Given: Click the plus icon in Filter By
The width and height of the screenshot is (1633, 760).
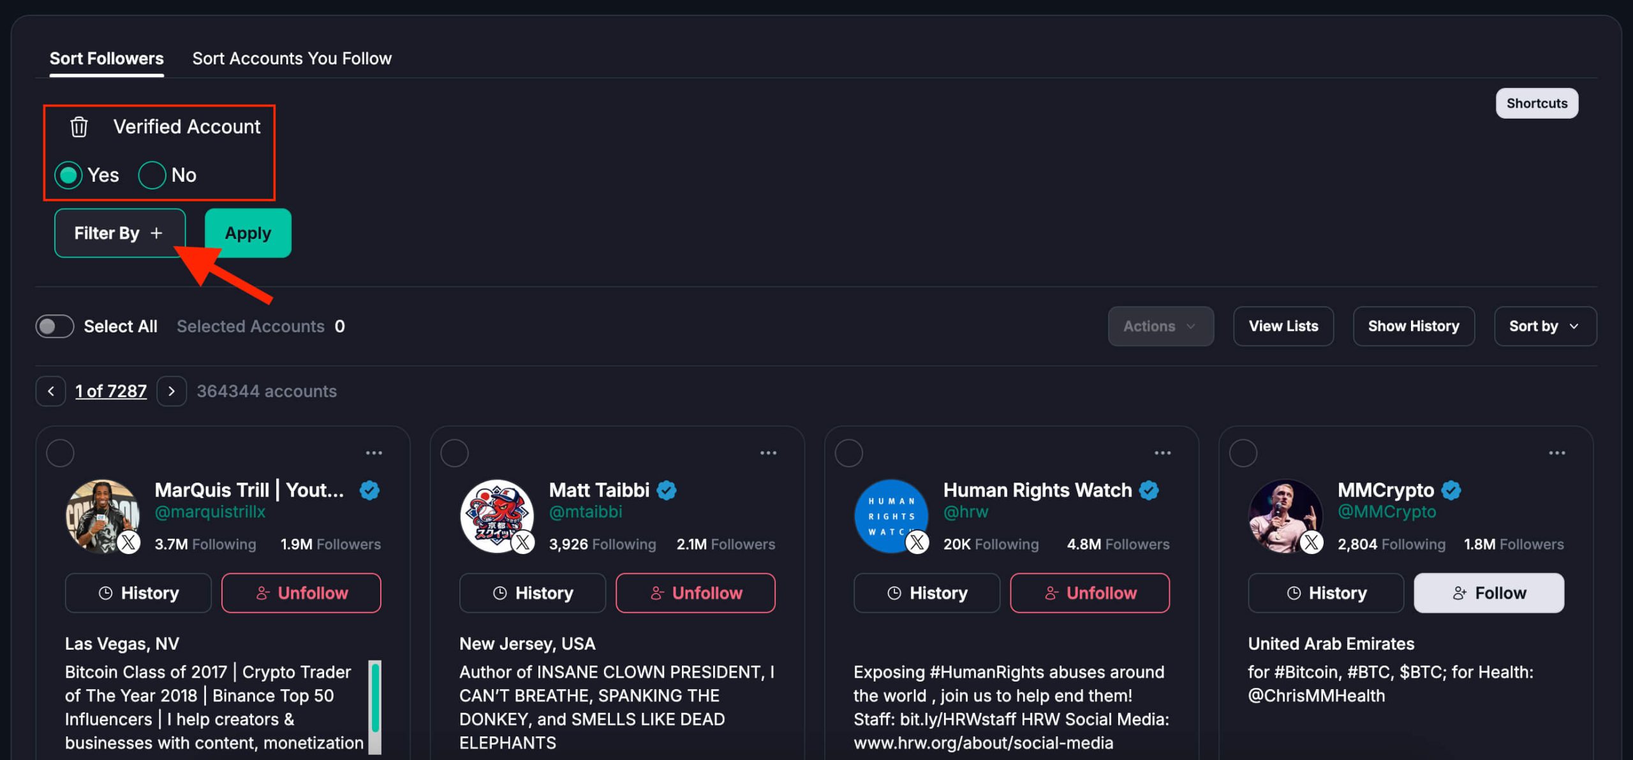Looking at the screenshot, I should (156, 233).
